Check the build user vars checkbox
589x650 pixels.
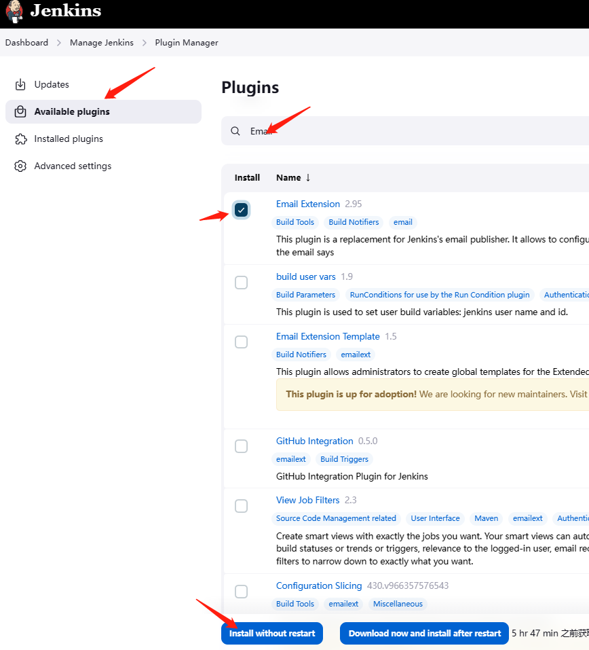pos(241,283)
